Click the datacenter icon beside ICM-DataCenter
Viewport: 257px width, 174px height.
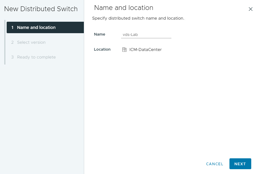pos(124,50)
